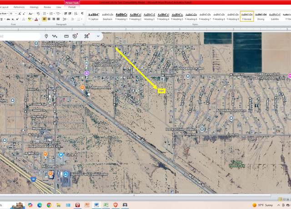Apply the Heading 6 style

point(191,16)
